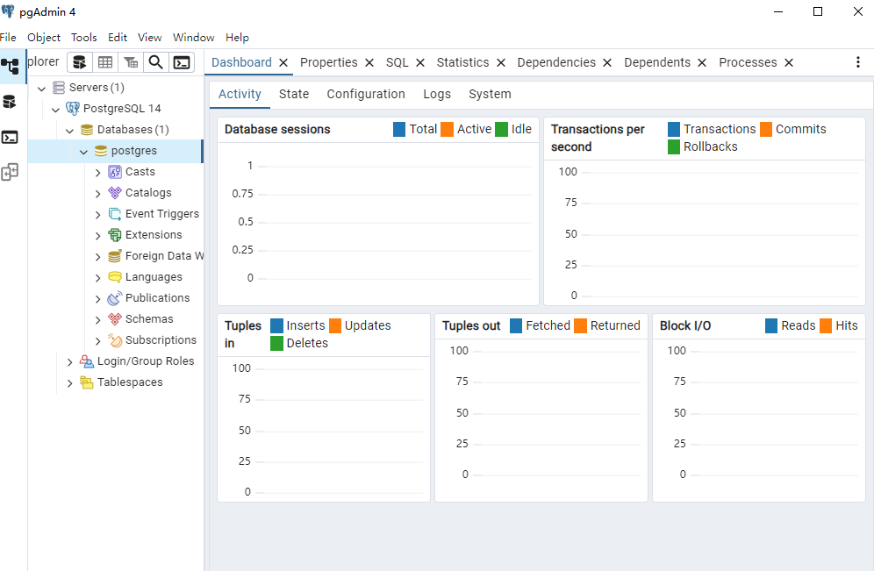Collapse the PostgreSQL 14 server node
874x571 pixels.
55,109
